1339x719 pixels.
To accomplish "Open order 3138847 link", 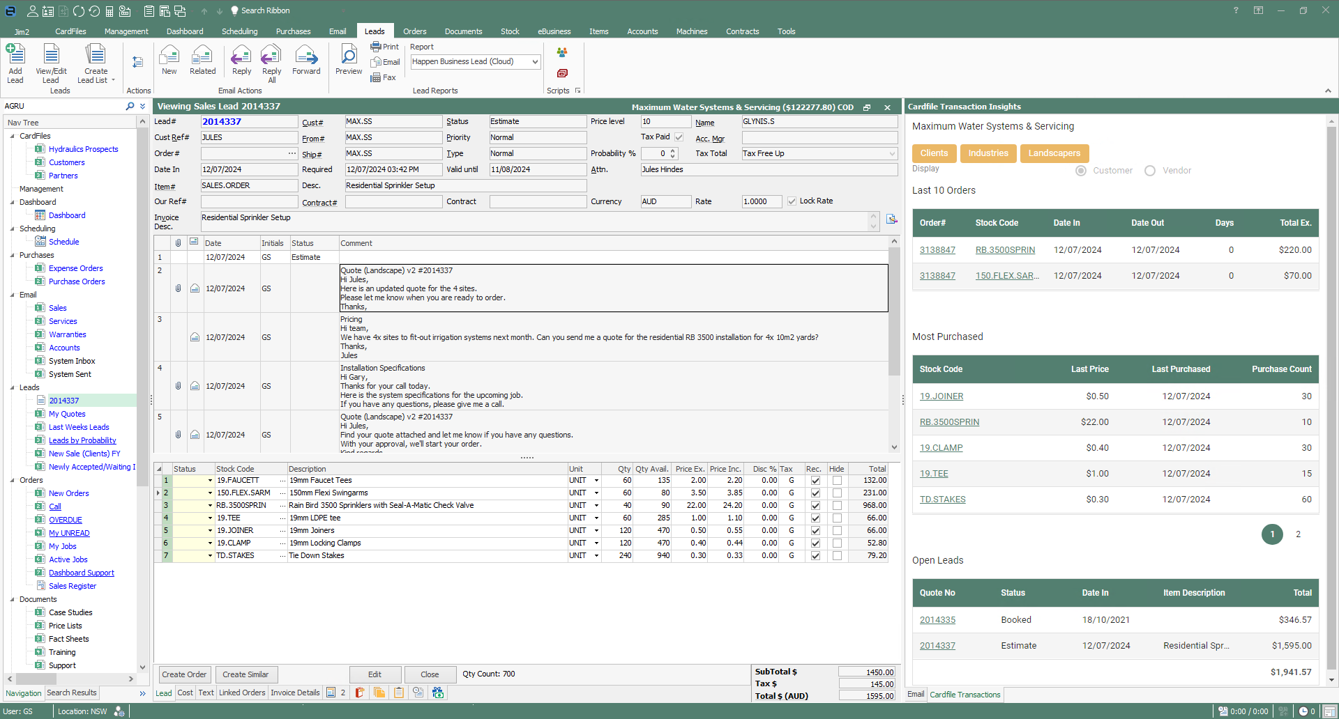I will [x=937, y=249].
